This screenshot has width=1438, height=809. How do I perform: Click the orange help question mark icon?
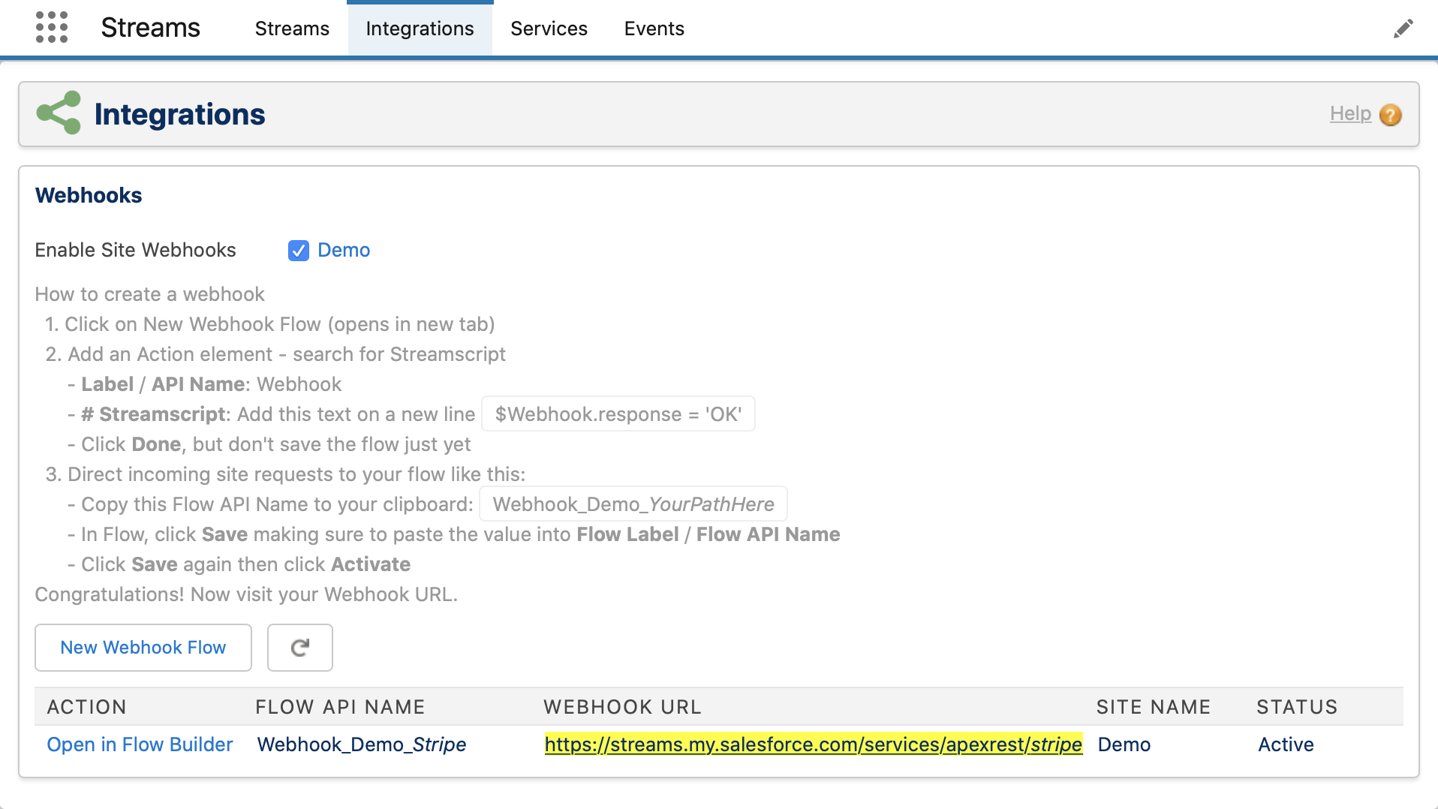point(1390,115)
